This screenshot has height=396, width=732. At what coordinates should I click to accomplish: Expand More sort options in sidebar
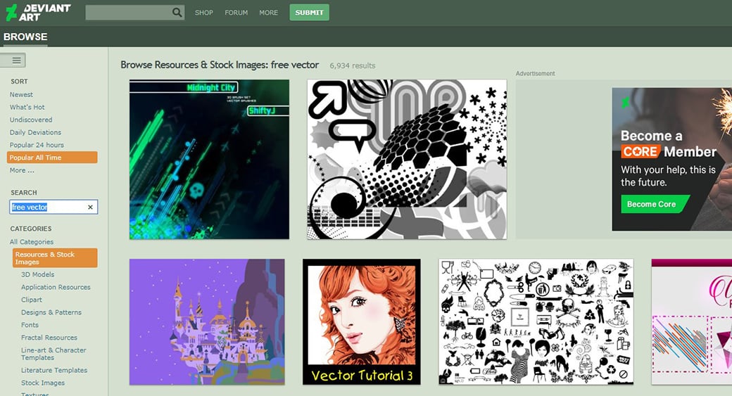(x=22, y=170)
